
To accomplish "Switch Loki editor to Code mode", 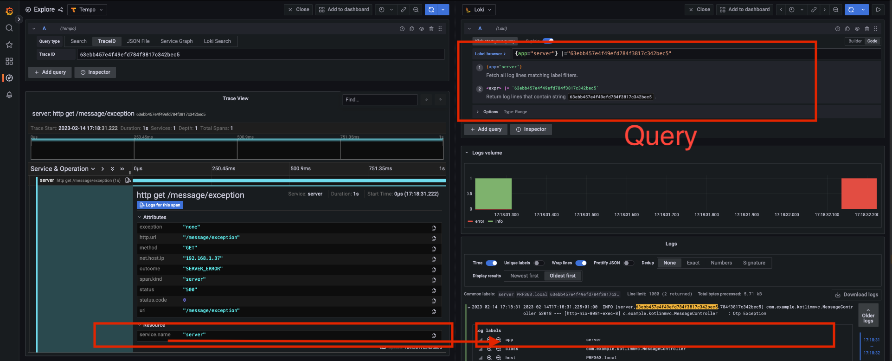I will pyautogui.click(x=872, y=41).
